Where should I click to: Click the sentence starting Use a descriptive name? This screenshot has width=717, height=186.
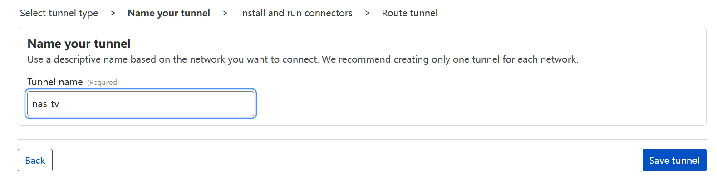click(173, 59)
